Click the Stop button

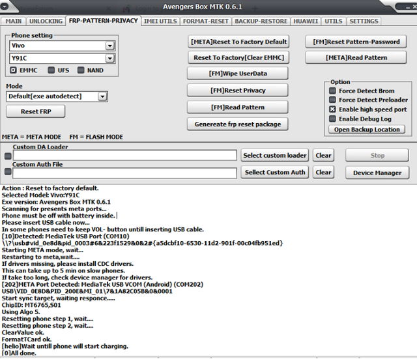pos(377,155)
